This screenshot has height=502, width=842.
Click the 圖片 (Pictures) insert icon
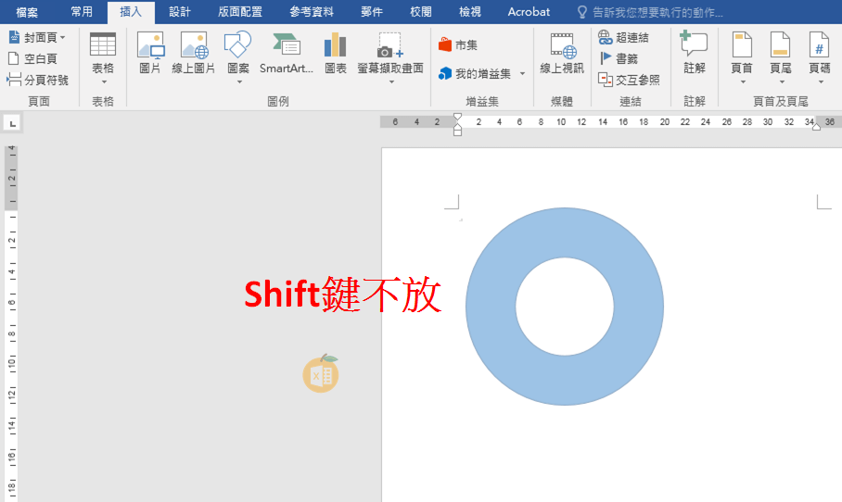[149, 45]
